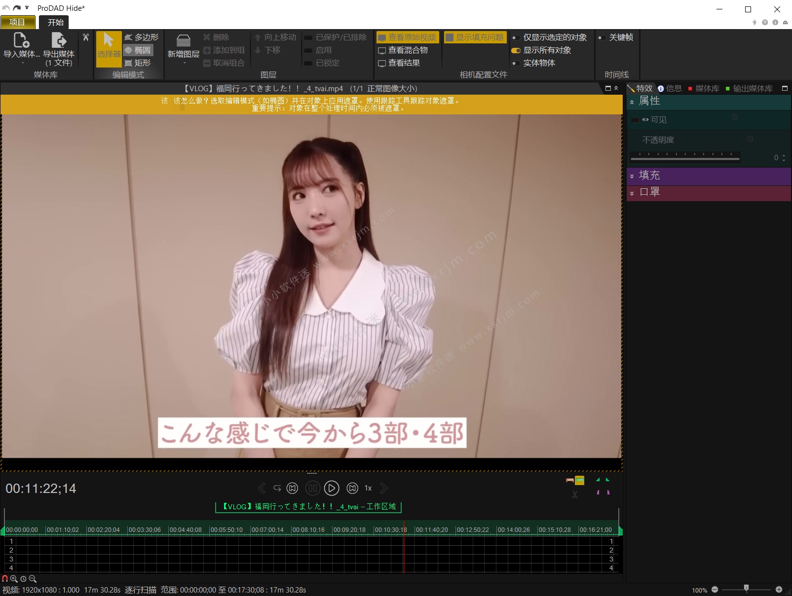Click the 新增图层 add layer icon
This screenshot has height=596, width=792.
coord(184,42)
